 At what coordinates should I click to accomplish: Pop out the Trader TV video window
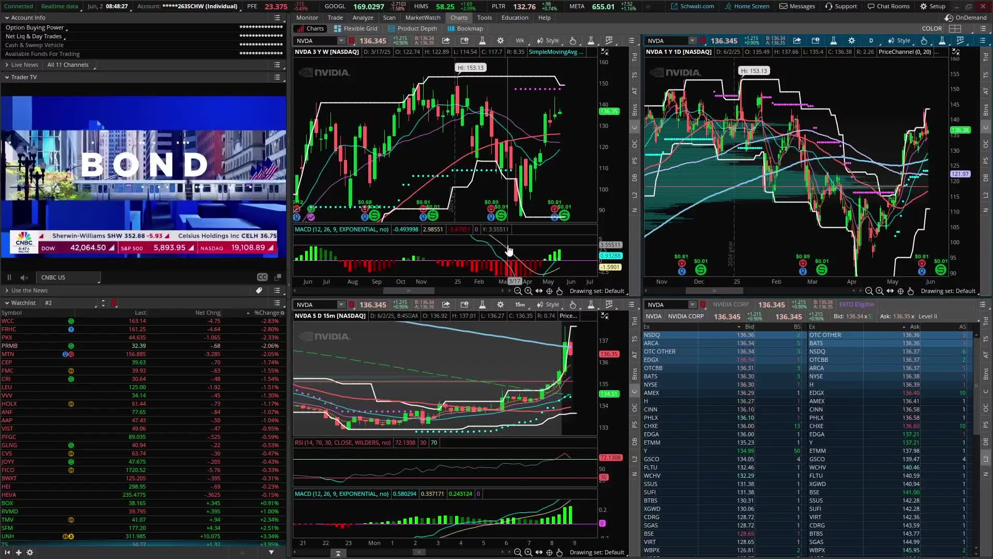click(278, 277)
